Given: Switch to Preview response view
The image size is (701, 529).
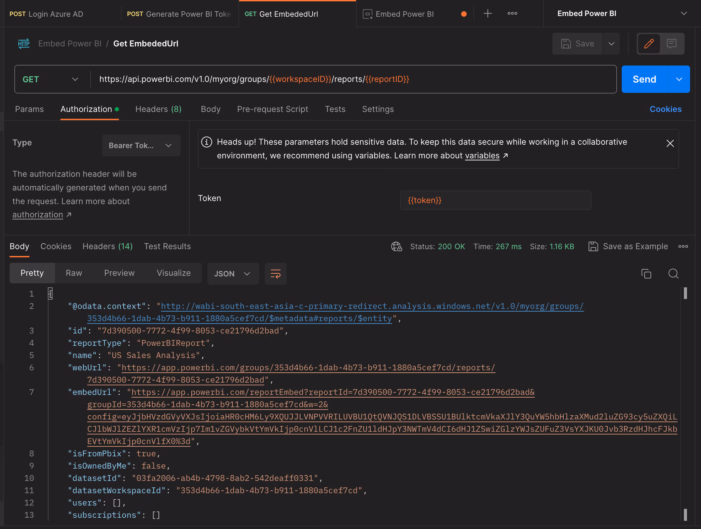Looking at the screenshot, I should tap(119, 273).
